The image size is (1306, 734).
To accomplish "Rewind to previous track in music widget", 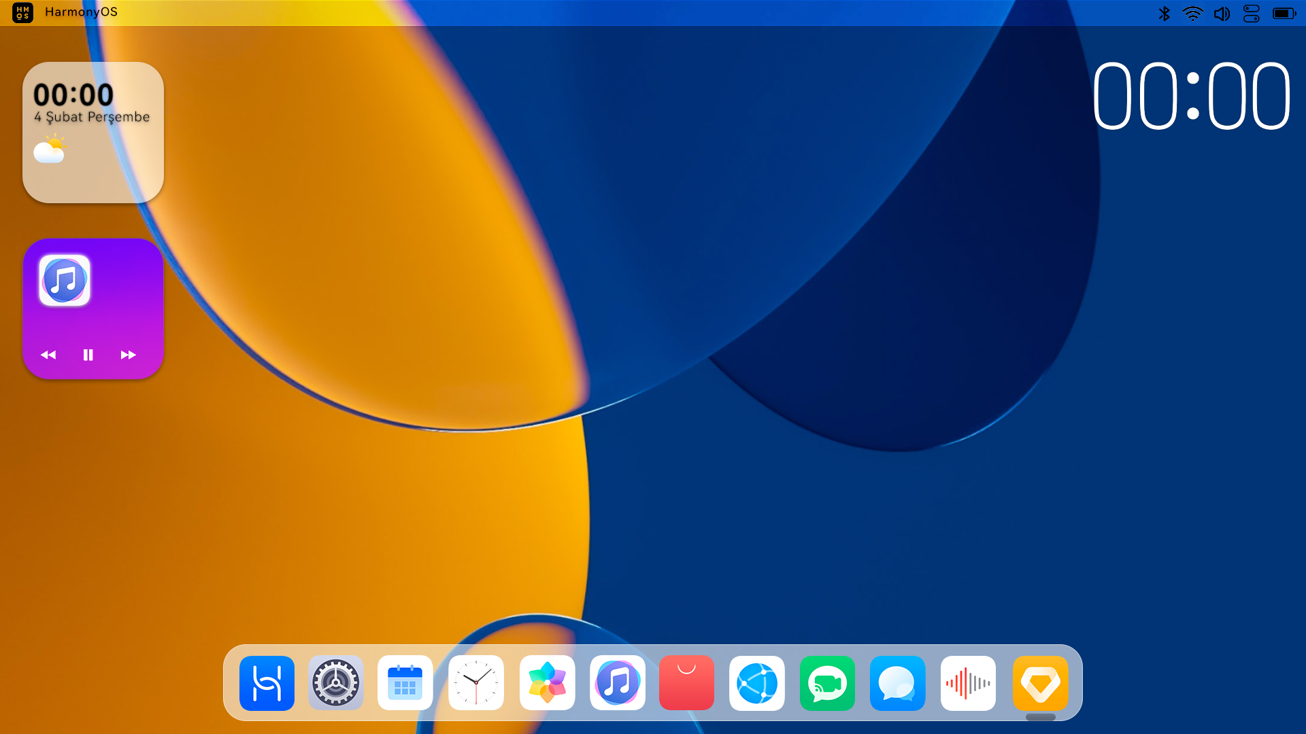I will click(x=48, y=355).
